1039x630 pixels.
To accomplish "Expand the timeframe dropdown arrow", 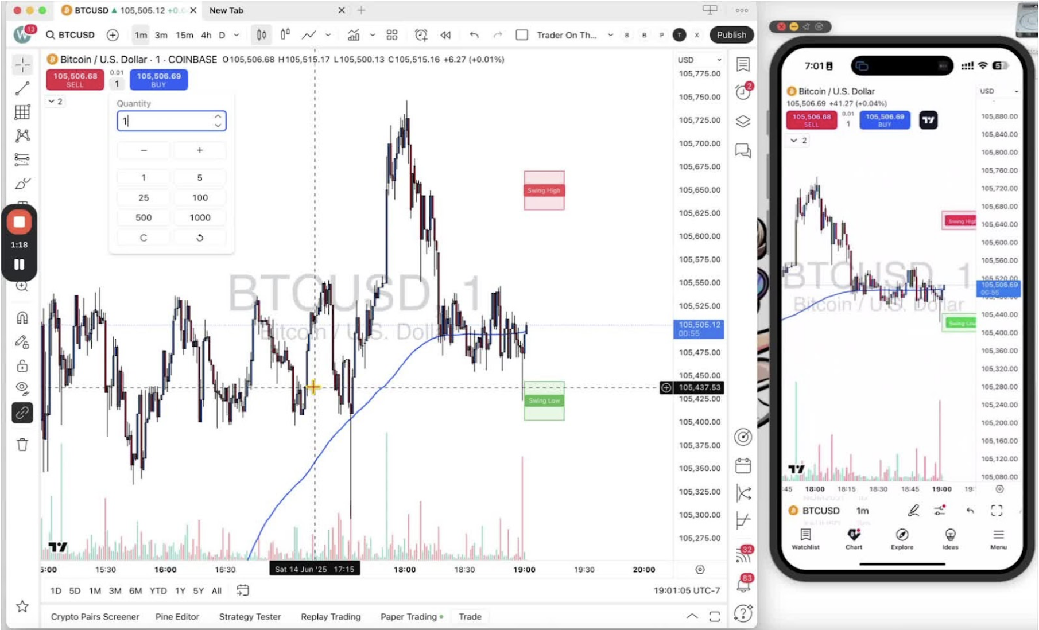I will (237, 35).
